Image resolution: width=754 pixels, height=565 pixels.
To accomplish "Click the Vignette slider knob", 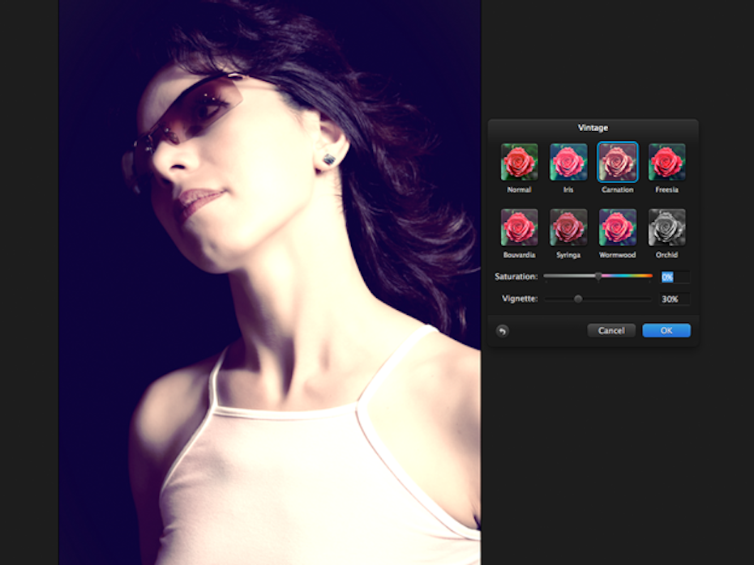I will coord(578,299).
